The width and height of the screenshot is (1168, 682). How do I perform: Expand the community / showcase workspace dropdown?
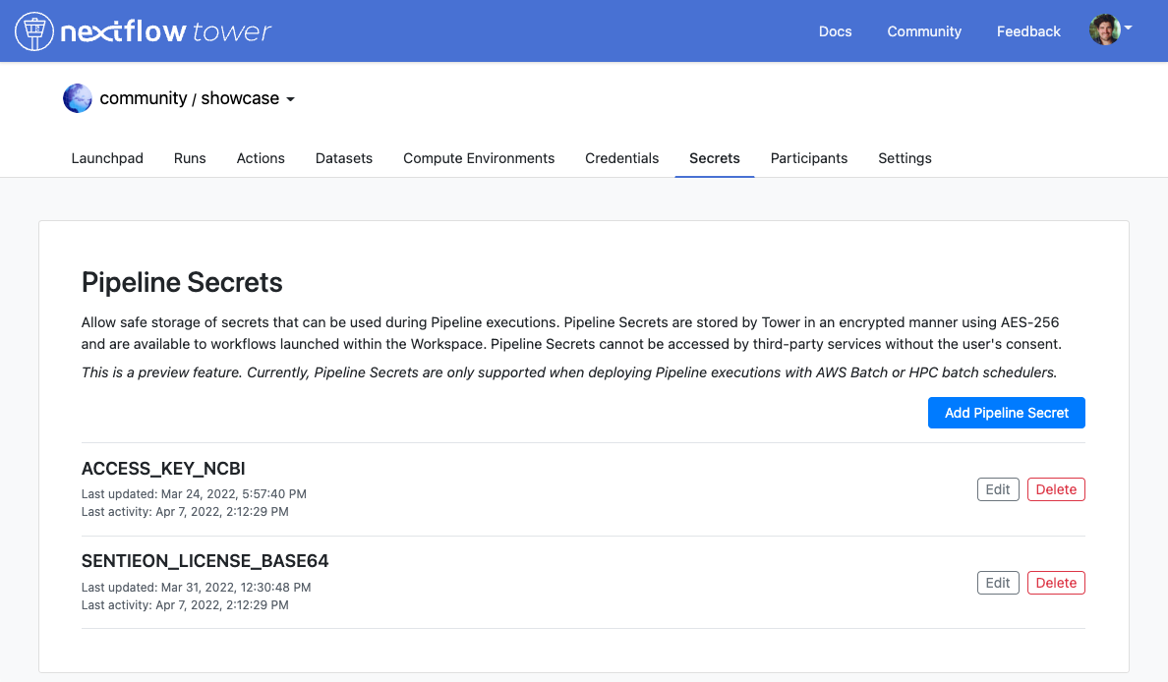tap(290, 99)
